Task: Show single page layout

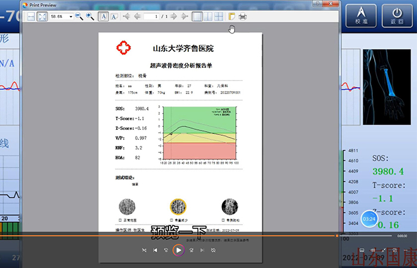Action: [197, 17]
